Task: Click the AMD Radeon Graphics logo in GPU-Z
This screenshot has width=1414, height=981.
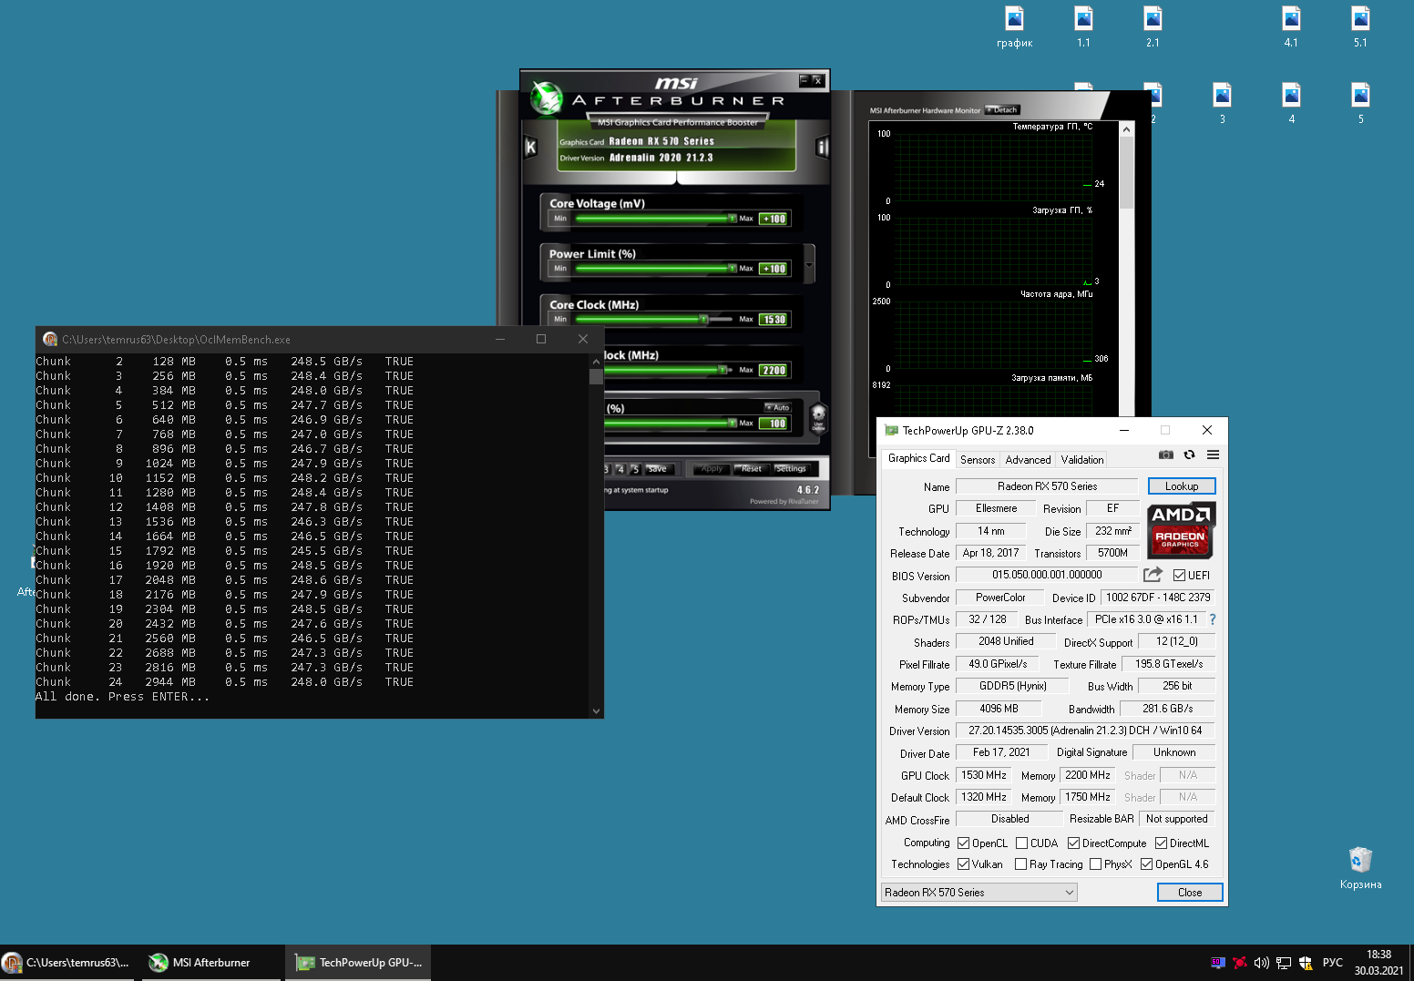Action: pyautogui.click(x=1181, y=530)
